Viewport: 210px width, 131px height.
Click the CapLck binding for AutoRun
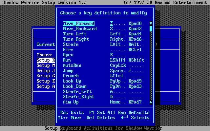click(118, 65)
